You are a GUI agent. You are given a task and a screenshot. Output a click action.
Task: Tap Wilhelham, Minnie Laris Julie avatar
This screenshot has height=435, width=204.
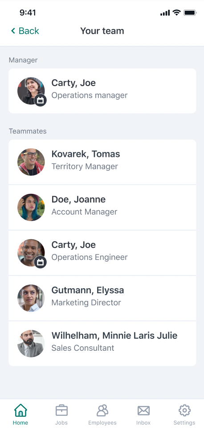31,344
